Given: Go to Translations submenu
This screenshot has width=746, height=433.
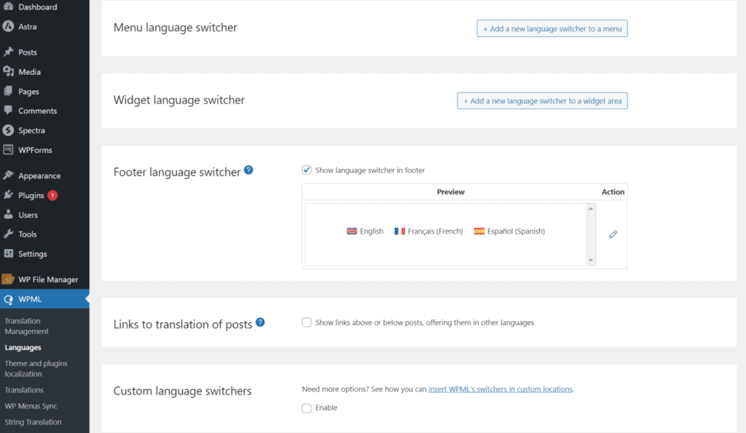Looking at the screenshot, I should (24, 390).
